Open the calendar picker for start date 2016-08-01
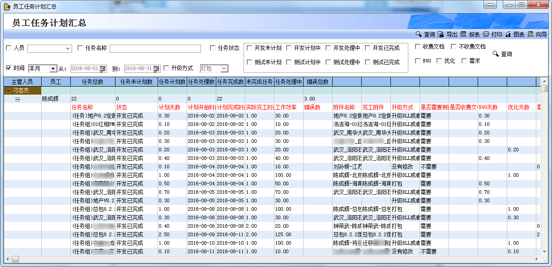This screenshot has height=267, width=552. click(103, 69)
